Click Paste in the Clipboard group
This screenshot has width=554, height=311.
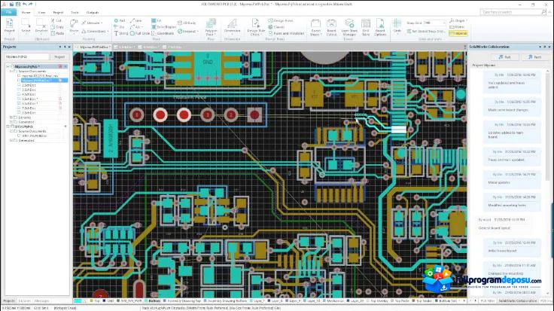(x=57, y=33)
